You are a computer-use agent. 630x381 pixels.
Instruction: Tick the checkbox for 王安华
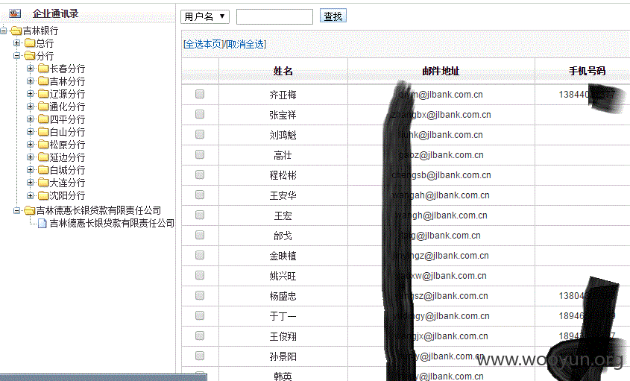click(200, 195)
